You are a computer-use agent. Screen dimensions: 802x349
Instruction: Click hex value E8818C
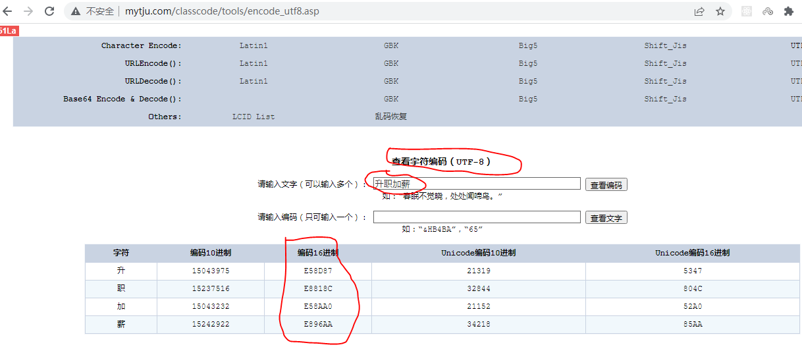tap(318, 288)
